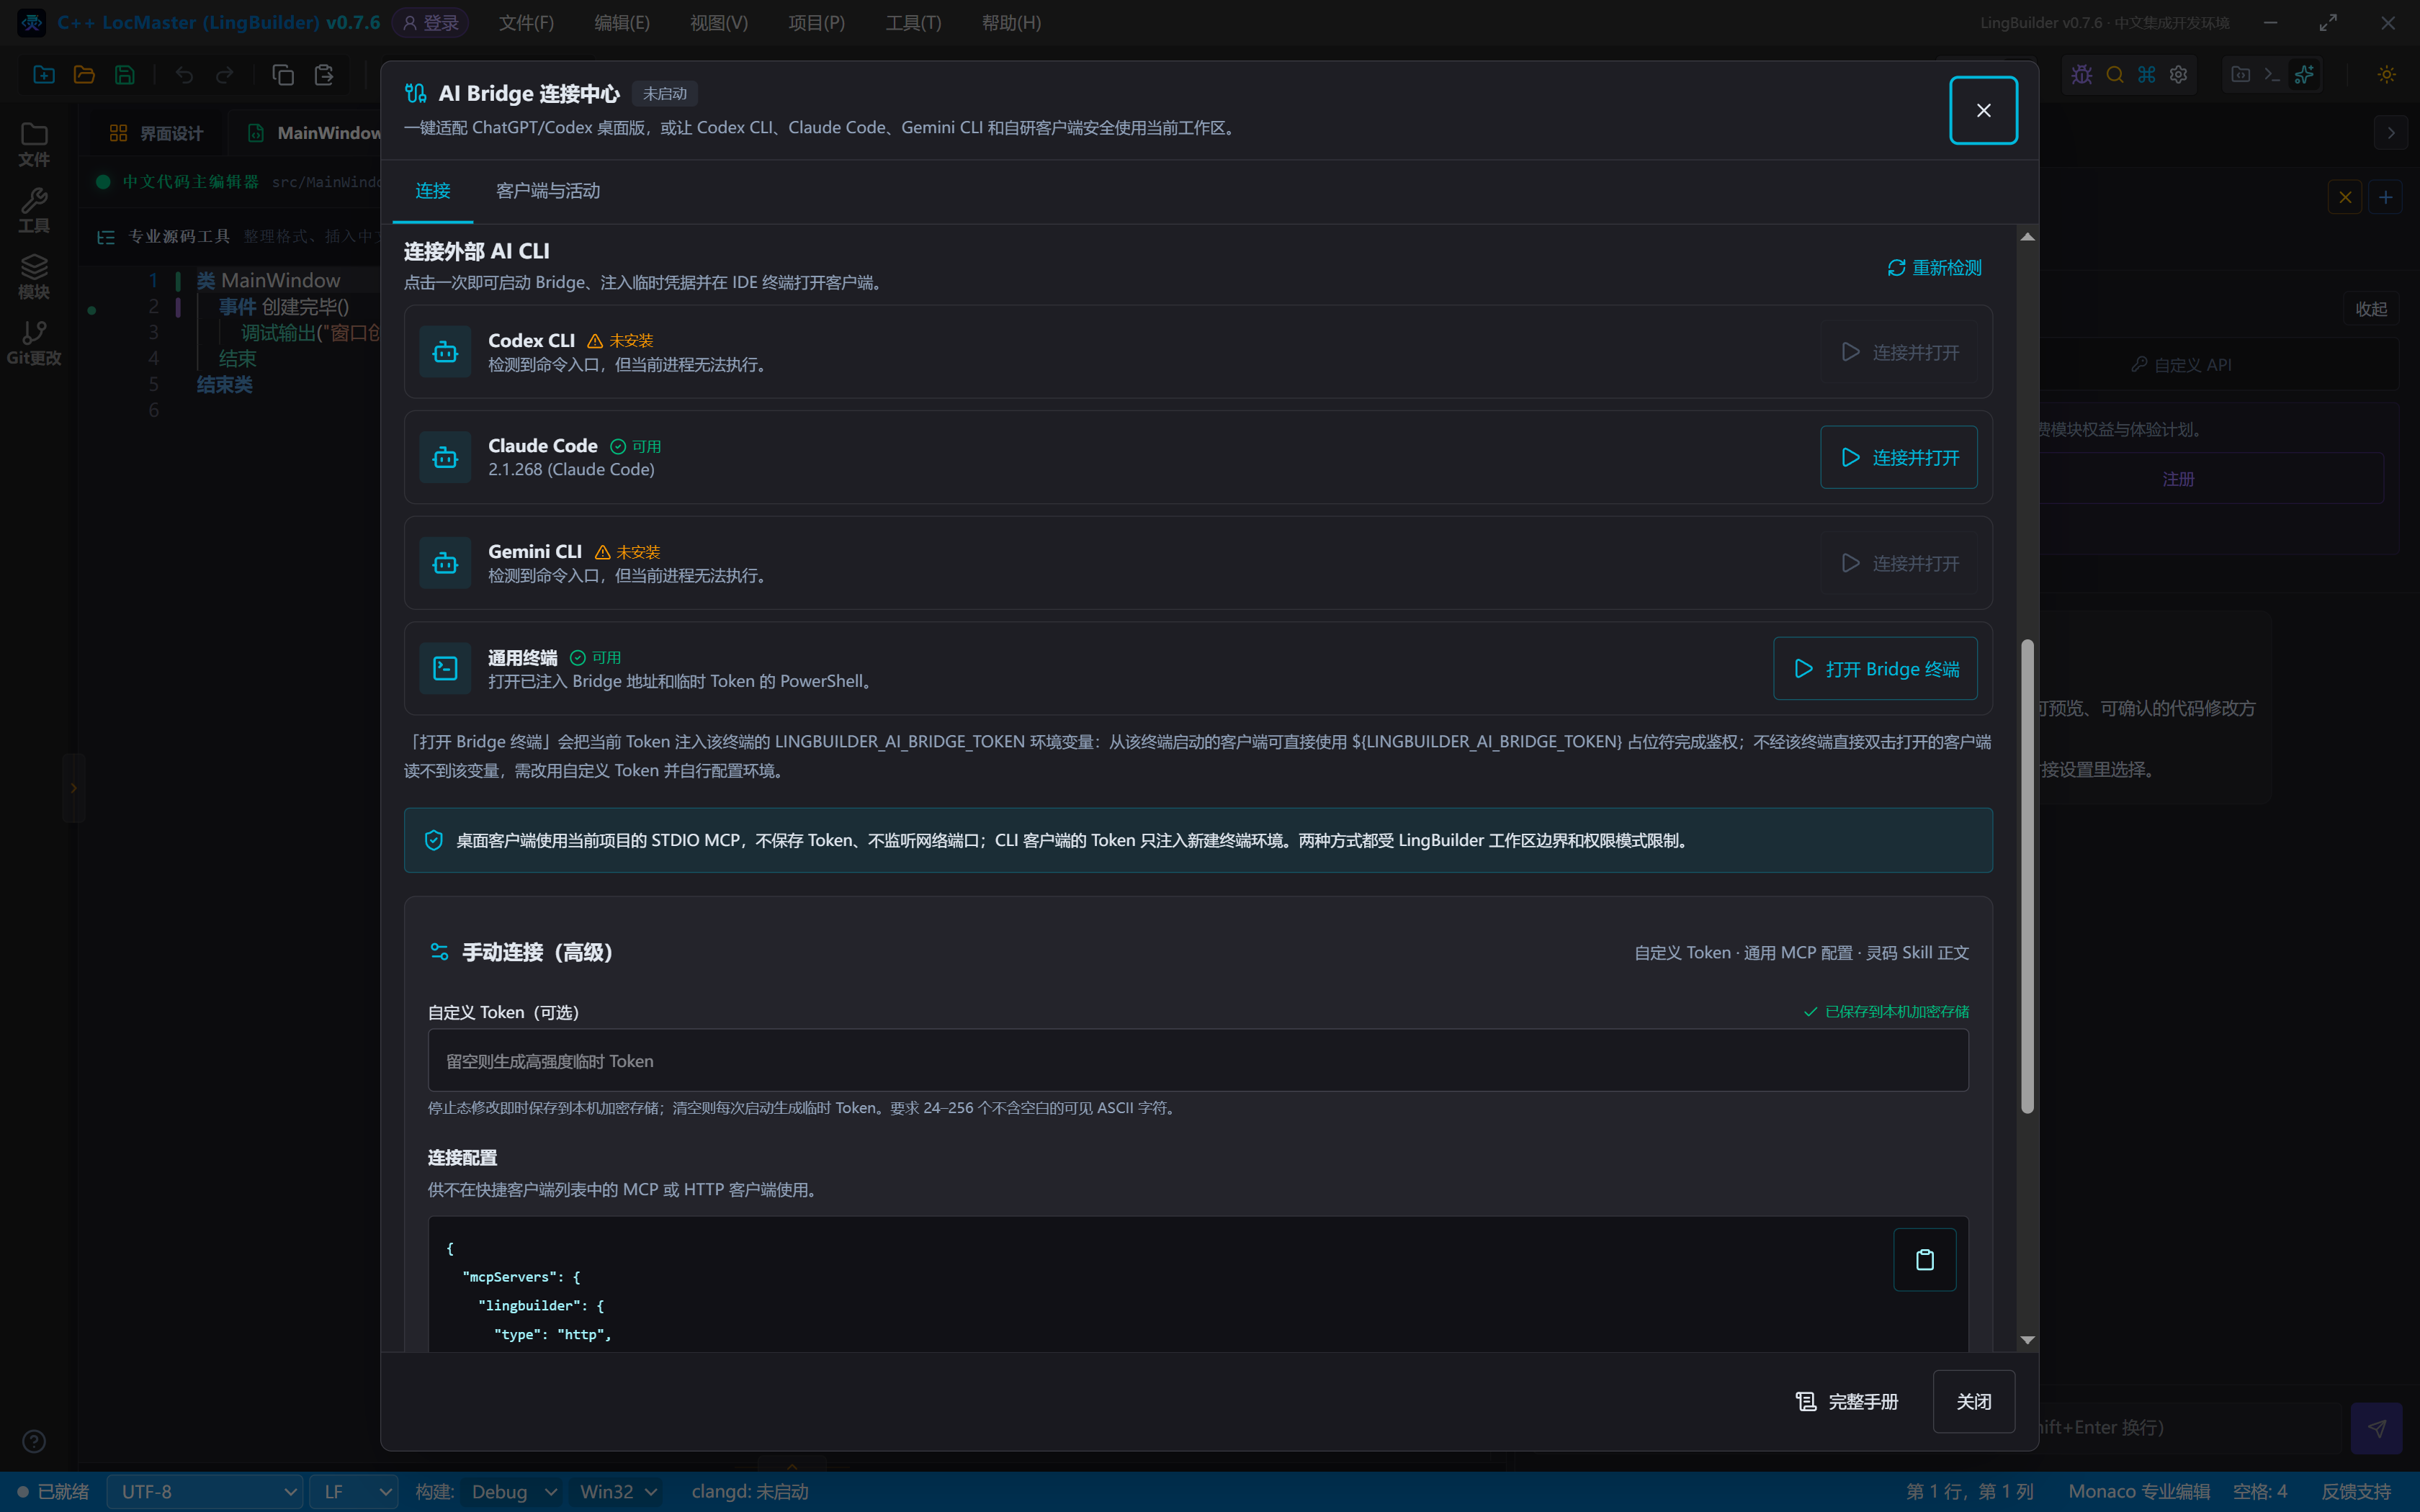This screenshot has height=1512, width=2420.
Task: Click the help question mark icon
Action: [34, 1441]
